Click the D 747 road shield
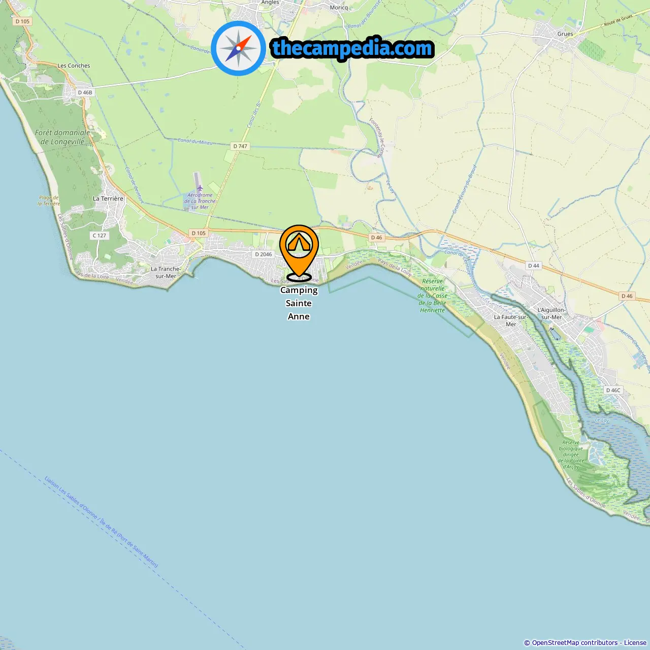Screen dimensions: 650x650 point(241,146)
